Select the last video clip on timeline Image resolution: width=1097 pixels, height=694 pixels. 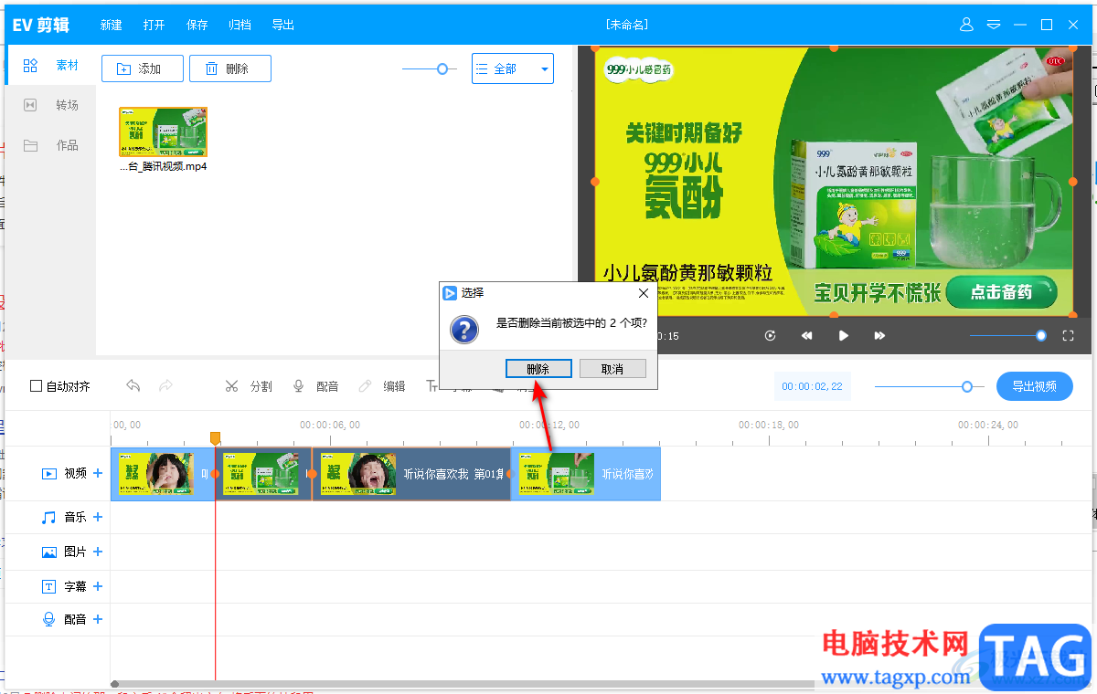(x=586, y=474)
